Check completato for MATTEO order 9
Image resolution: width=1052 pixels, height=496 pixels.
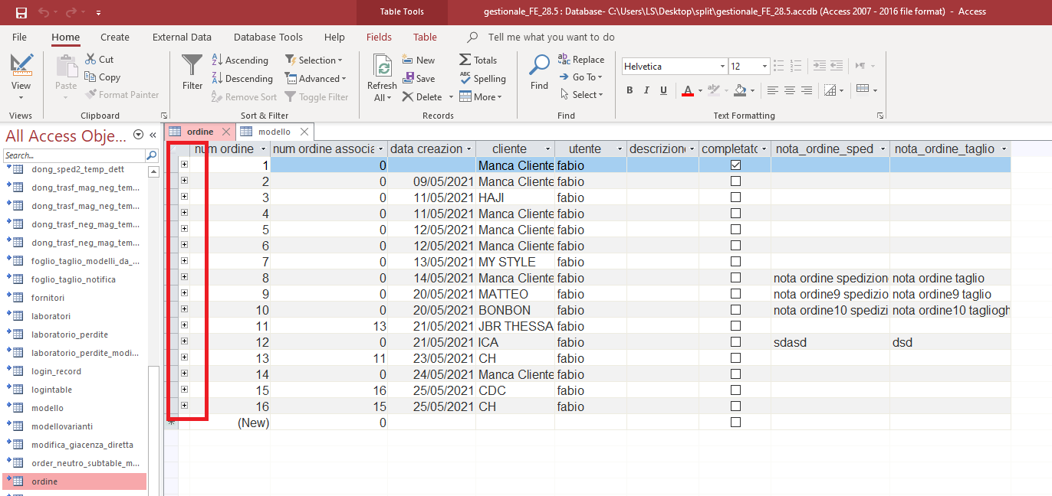click(x=735, y=294)
